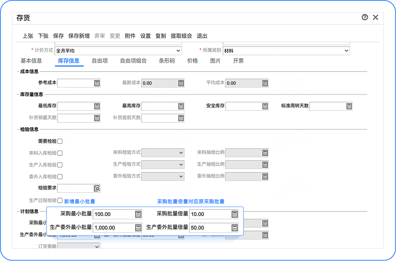396x261 pixels.
Task: Toggle the 来料入库检验 checkbox
Action: point(60,153)
